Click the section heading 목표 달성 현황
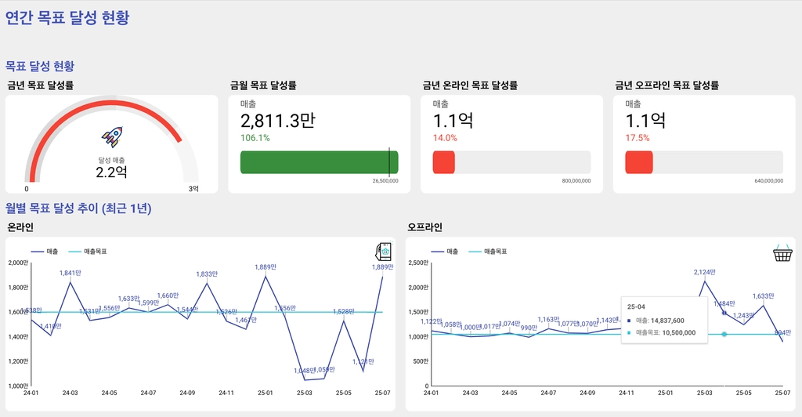 click(x=40, y=66)
